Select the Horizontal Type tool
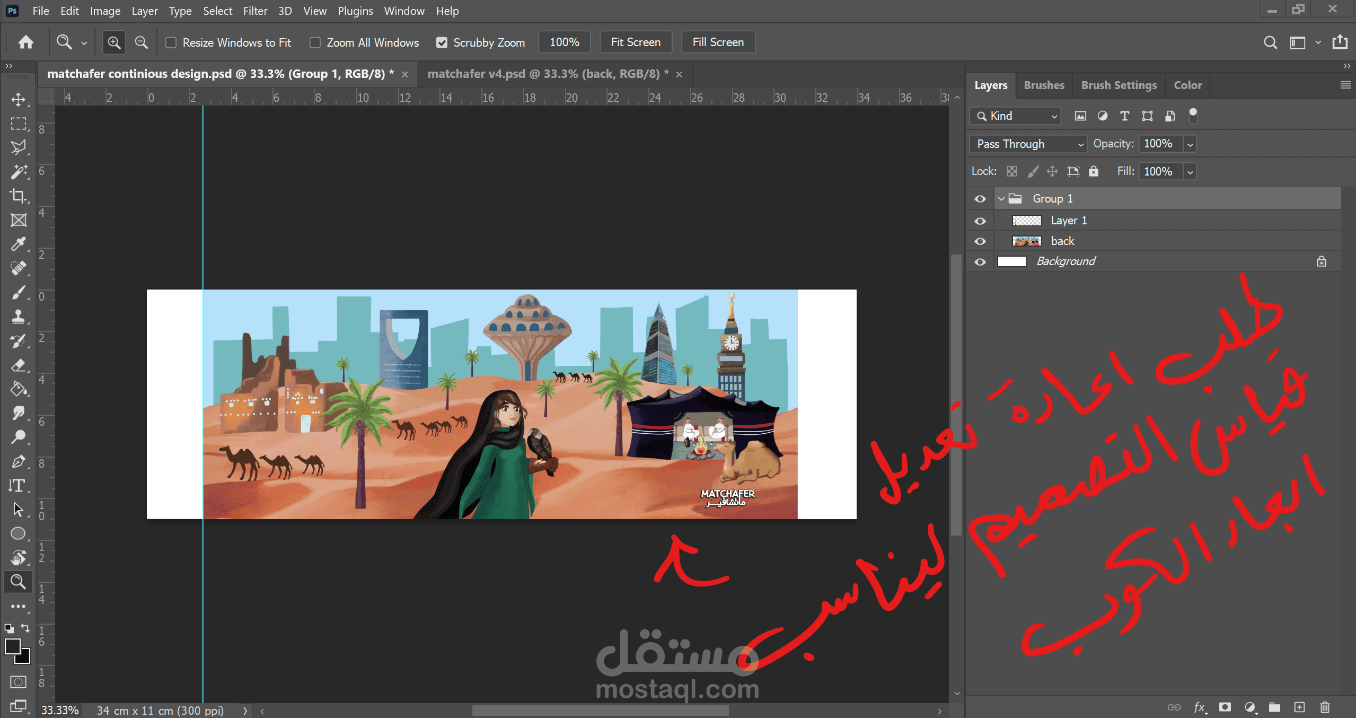 [x=17, y=485]
